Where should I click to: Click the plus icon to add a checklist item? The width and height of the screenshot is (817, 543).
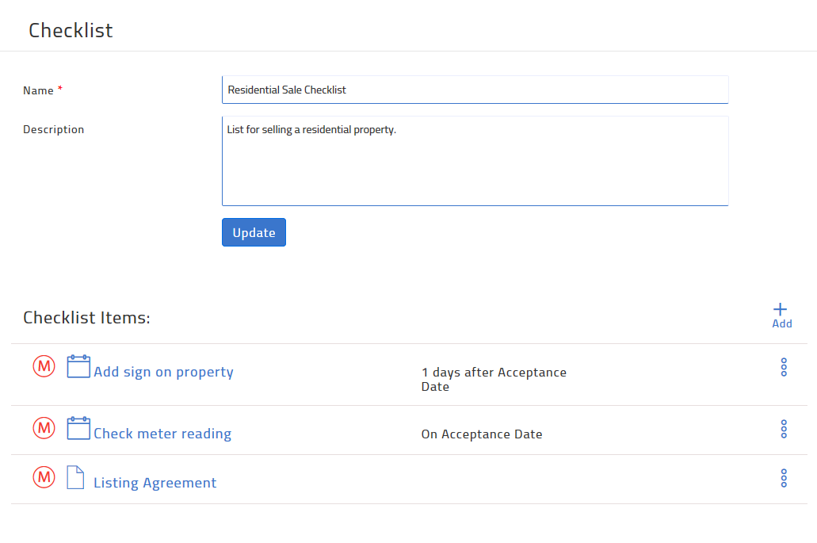pos(781,309)
